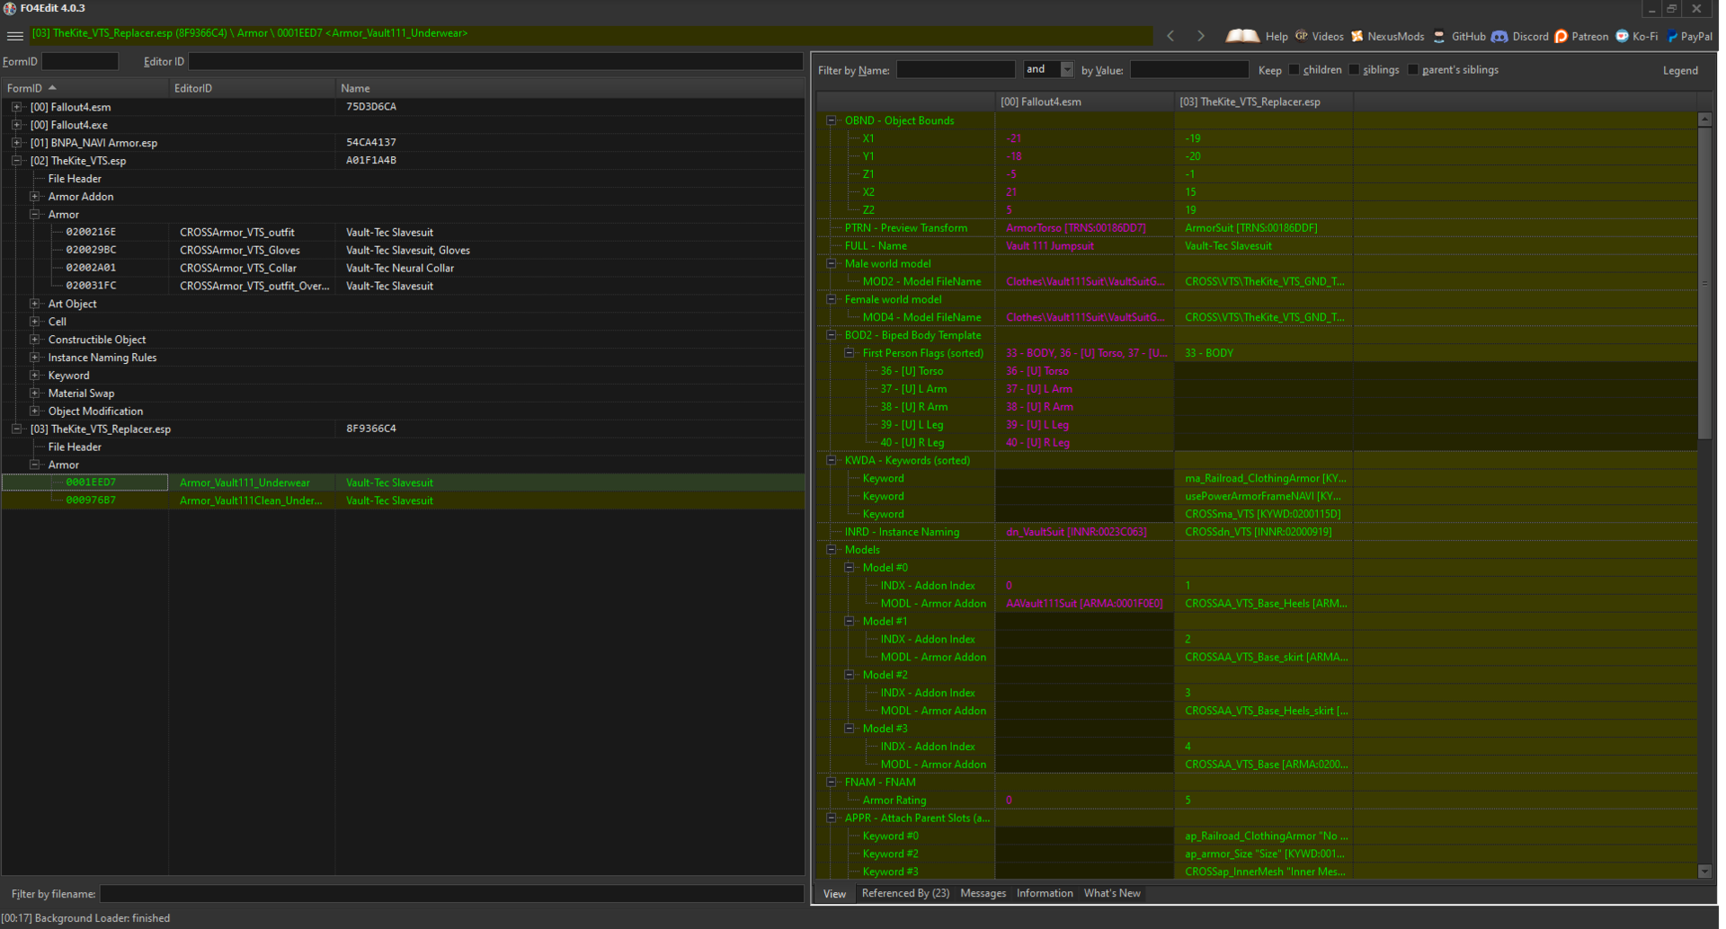This screenshot has height=929, width=1726.
Task: Click the AAVault111Suit armor addon value
Action: coord(1084,603)
